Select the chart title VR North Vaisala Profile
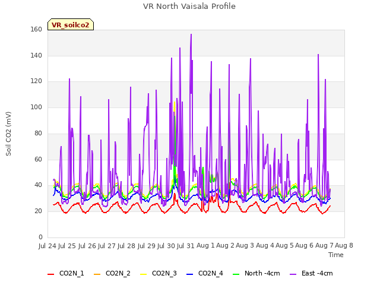This screenshot has width=380, height=285. [x=189, y=6]
